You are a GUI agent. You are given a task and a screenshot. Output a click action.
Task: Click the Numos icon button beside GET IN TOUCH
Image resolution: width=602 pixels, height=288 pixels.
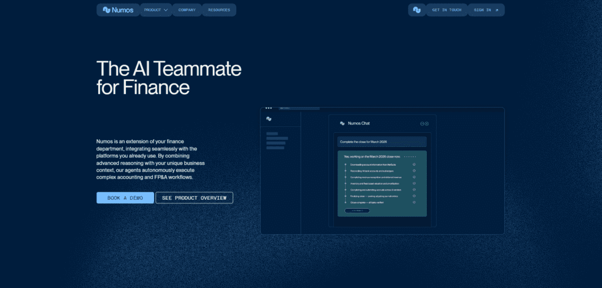[417, 10]
